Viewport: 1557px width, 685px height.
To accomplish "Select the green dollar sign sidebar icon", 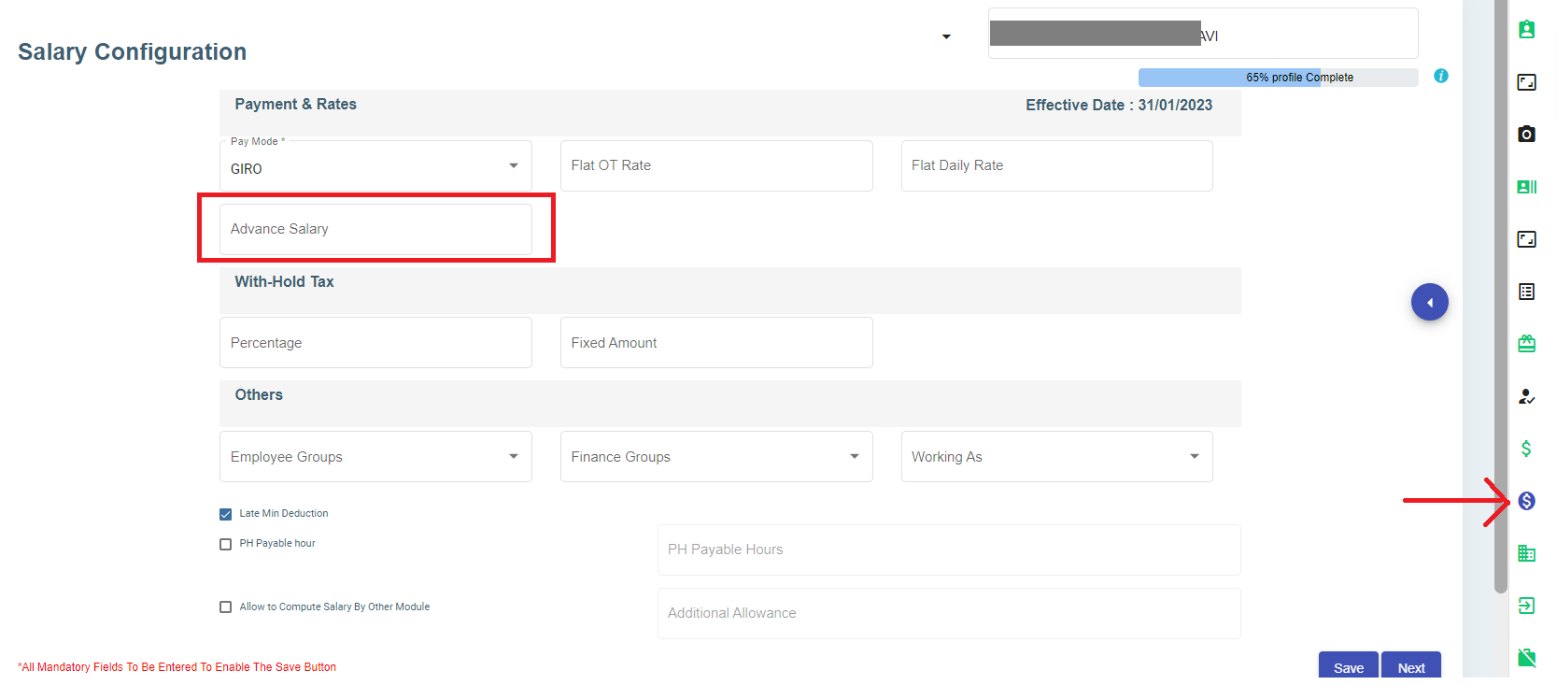I will pos(1526,449).
